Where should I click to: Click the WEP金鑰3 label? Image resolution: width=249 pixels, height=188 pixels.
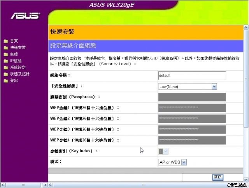coord(84,129)
